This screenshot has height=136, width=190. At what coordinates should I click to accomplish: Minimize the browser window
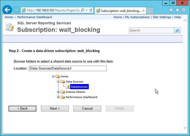tap(166, 3)
